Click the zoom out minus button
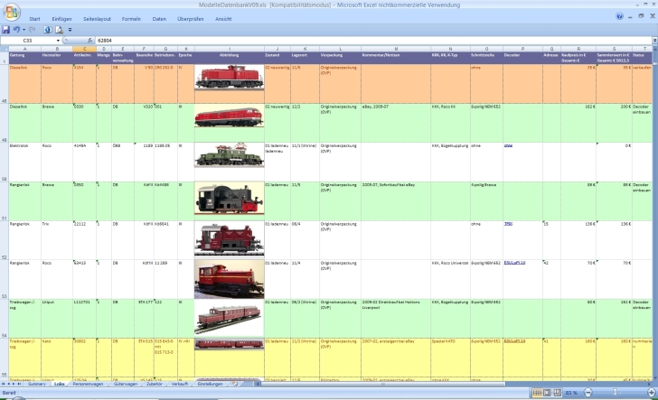 coord(588,394)
